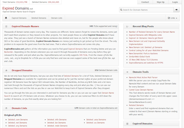Open the Deleted Domains nav tab
Image resolution: width=184 pixels, height=128 pixels.
pos(39,18)
